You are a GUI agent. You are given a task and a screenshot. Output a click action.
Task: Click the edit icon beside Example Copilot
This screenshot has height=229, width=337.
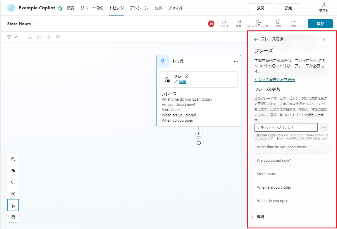point(60,8)
